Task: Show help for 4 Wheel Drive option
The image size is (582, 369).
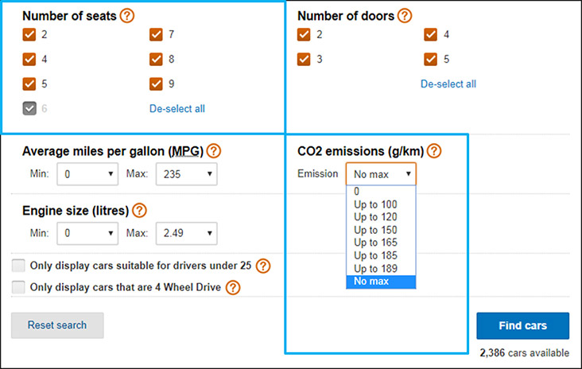Action: 233,287
